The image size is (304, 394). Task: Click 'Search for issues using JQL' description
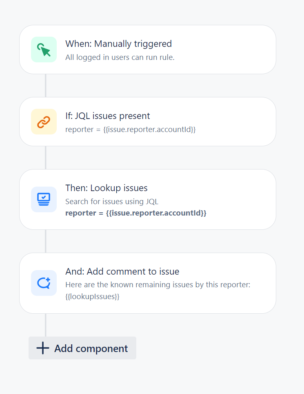pyautogui.click(x=115, y=201)
